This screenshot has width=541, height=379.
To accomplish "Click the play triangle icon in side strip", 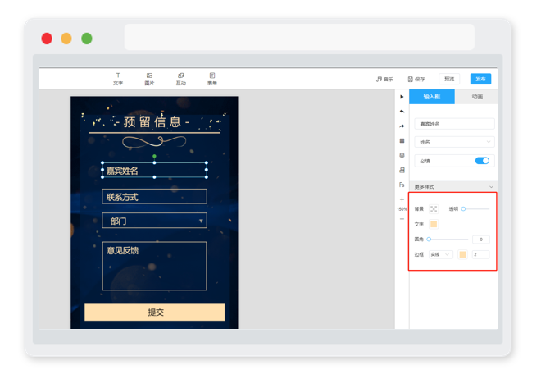I will point(402,97).
